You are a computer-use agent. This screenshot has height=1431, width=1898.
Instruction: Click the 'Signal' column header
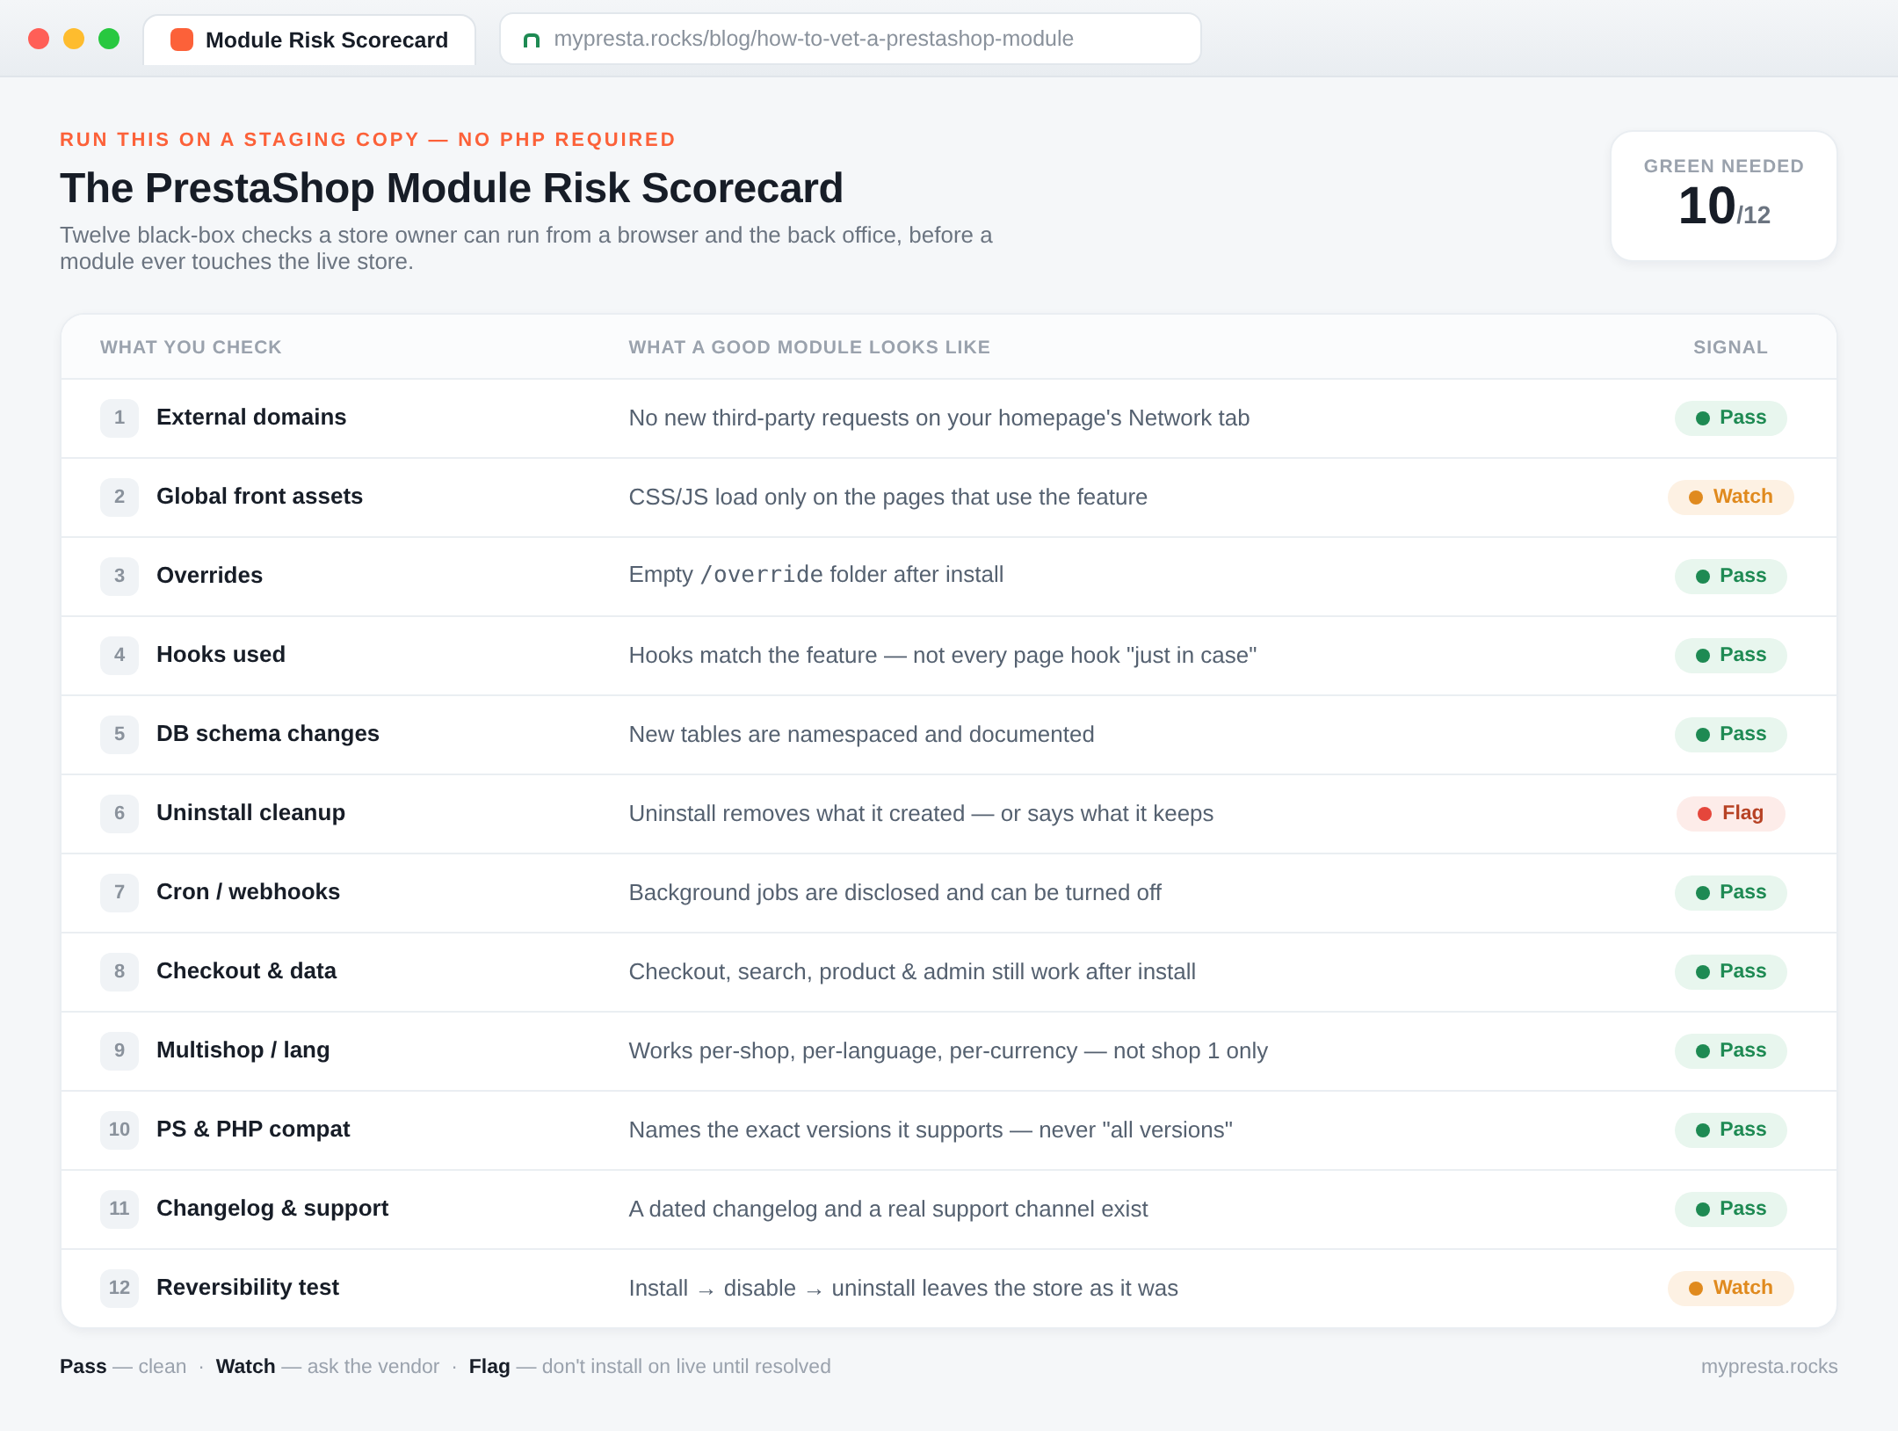pos(1730,347)
